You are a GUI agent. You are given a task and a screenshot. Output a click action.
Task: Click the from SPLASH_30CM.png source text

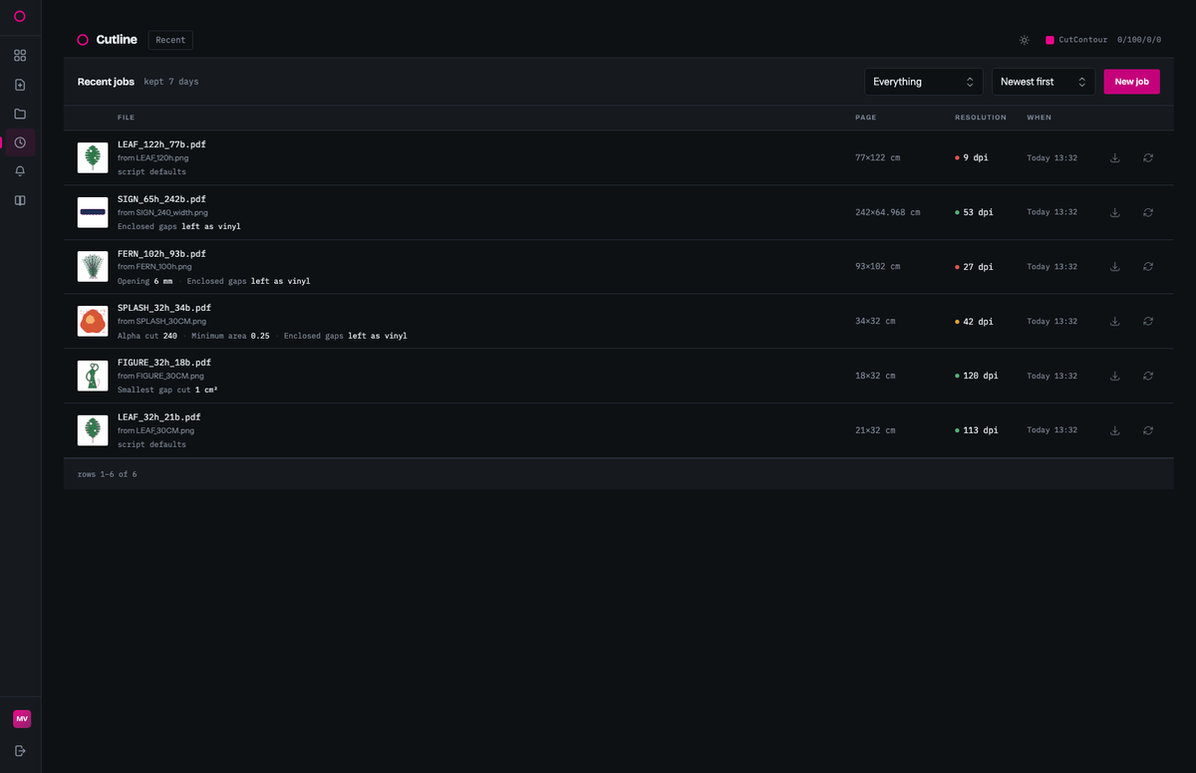pyautogui.click(x=161, y=322)
